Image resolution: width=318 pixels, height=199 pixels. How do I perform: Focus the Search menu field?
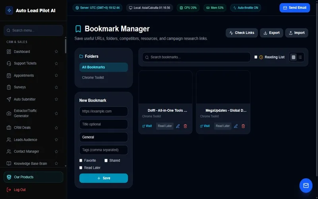coord(33,31)
